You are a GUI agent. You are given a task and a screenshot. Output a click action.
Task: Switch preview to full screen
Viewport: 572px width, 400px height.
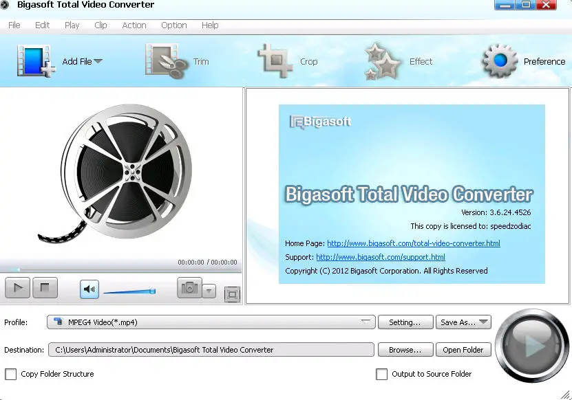click(x=232, y=294)
